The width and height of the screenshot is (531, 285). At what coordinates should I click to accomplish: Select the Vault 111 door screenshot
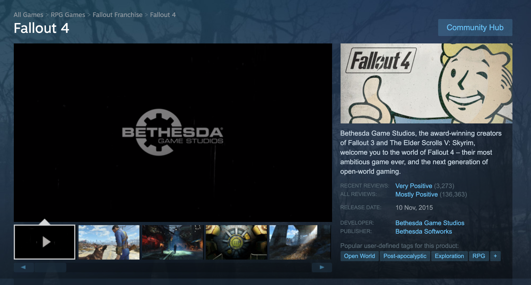(236, 242)
